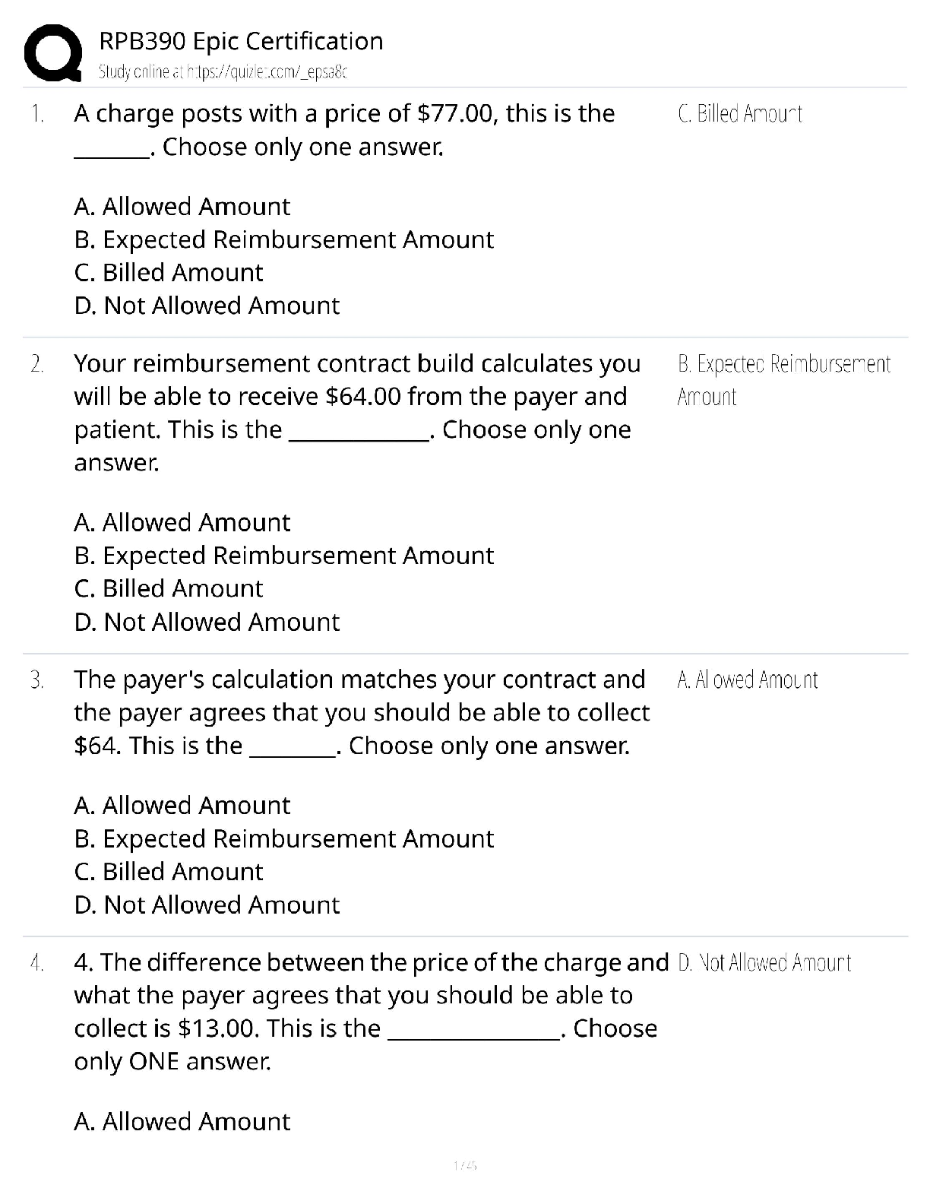Select D. Not Allowed Amount in question 1

(x=207, y=306)
